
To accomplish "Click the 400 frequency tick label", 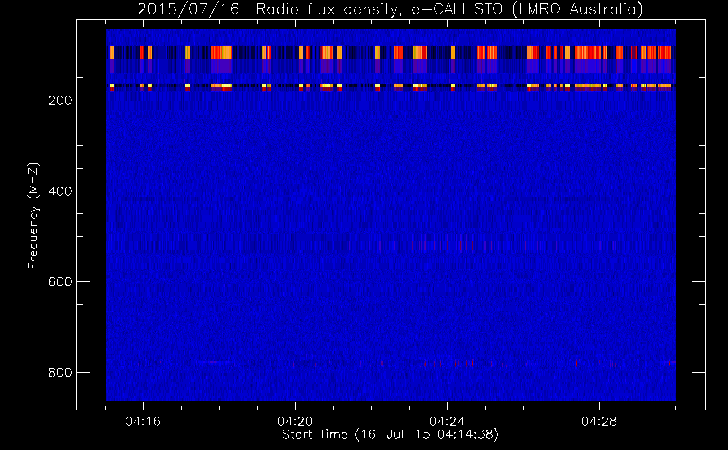I will pos(60,191).
